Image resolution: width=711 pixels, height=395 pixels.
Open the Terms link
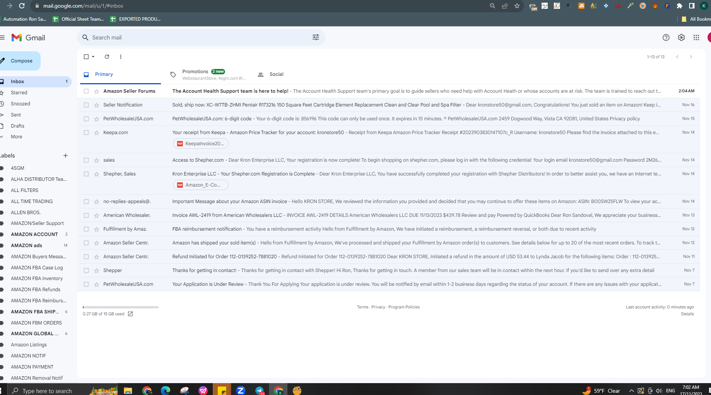click(363, 307)
